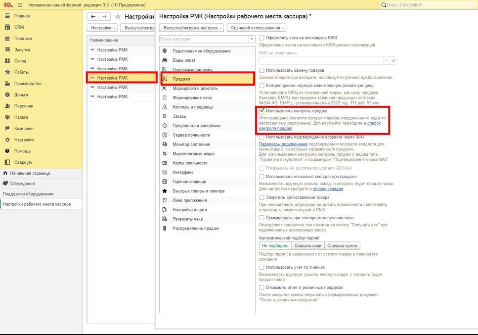Expand Выгрузка/загрузка настроек dropdown in RMK form
478x335 pixels.
click(x=192, y=28)
